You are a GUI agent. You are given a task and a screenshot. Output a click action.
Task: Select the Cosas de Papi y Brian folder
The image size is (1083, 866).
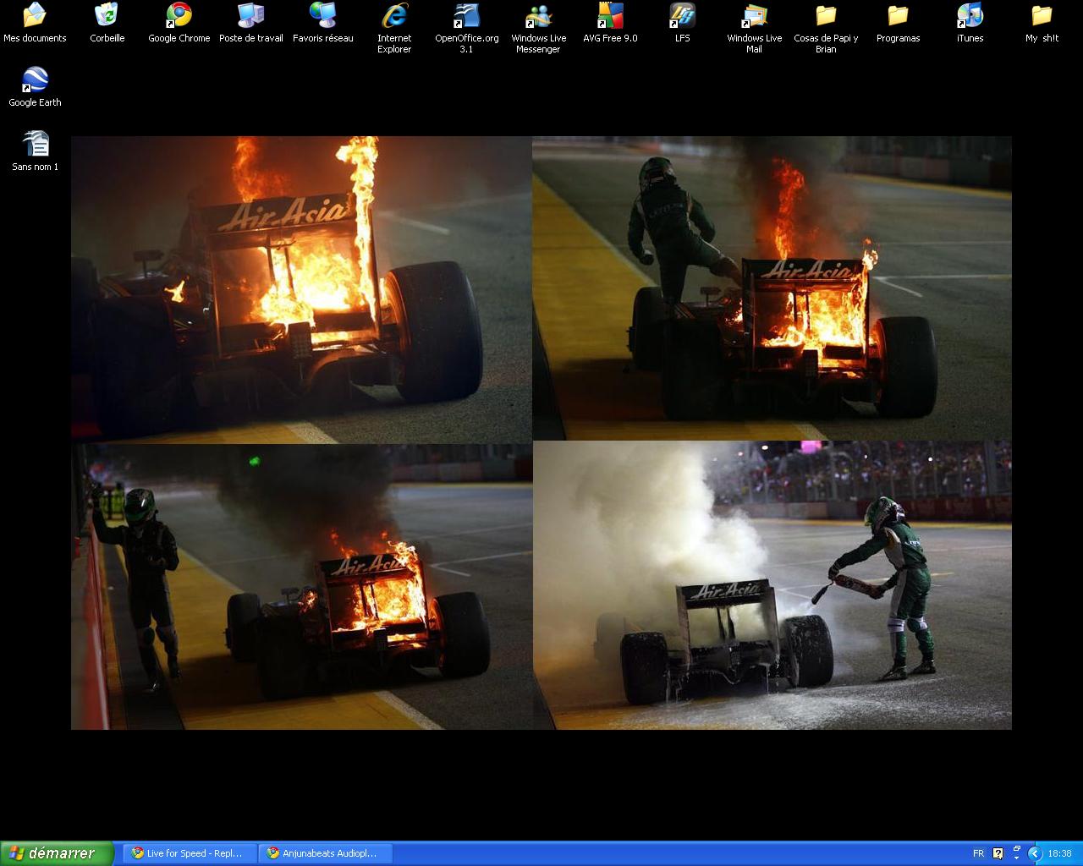pyautogui.click(x=826, y=28)
